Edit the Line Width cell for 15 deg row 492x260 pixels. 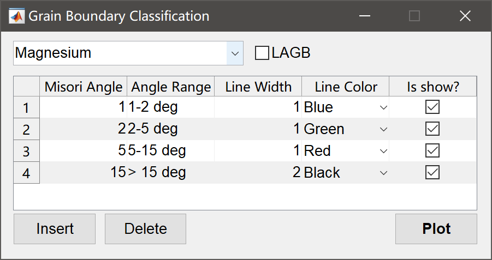tap(258, 173)
